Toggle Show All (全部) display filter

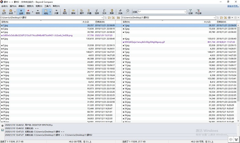pos(21,12)
